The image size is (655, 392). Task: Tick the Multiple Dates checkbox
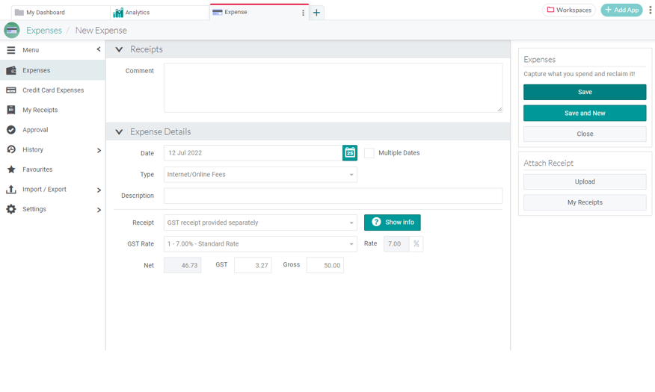369,153
